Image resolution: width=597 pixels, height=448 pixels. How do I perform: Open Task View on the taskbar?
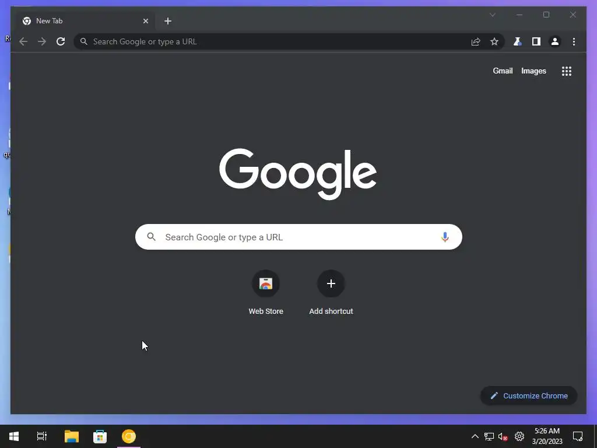[x=42, y=436]
